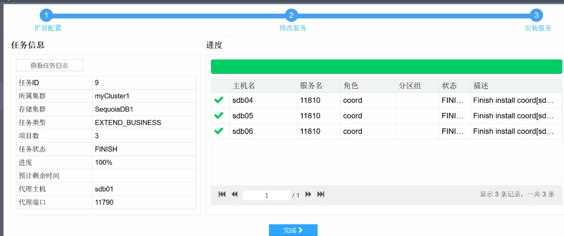564x236 pixels.
Task: Open task log with 查看任务日志 button
Action: click(49, 65)
